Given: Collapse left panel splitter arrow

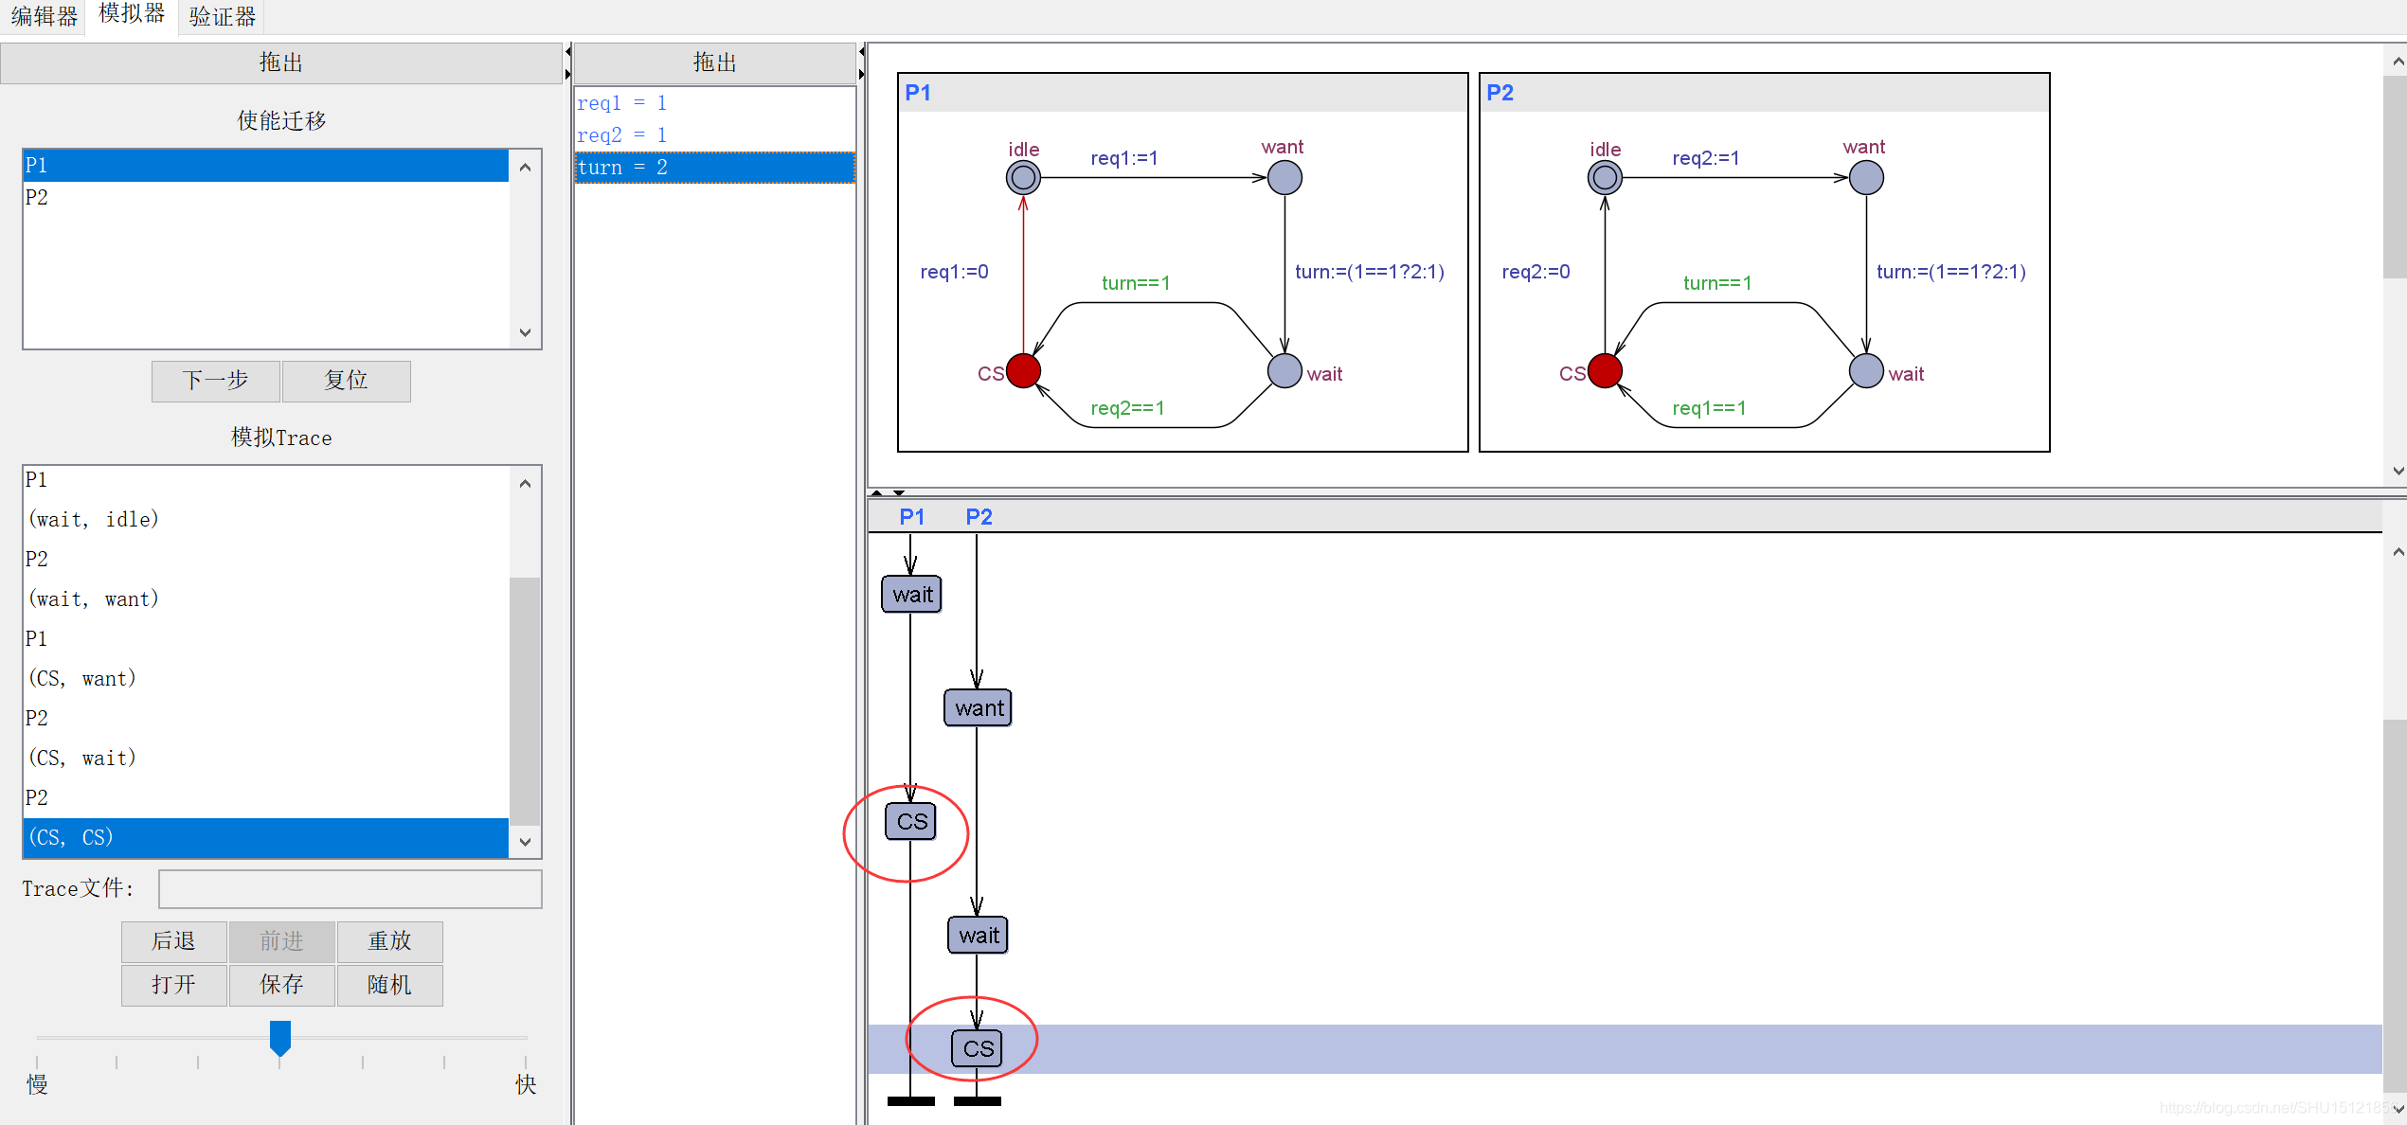Looking at the screenshot, I should point(567,51).
